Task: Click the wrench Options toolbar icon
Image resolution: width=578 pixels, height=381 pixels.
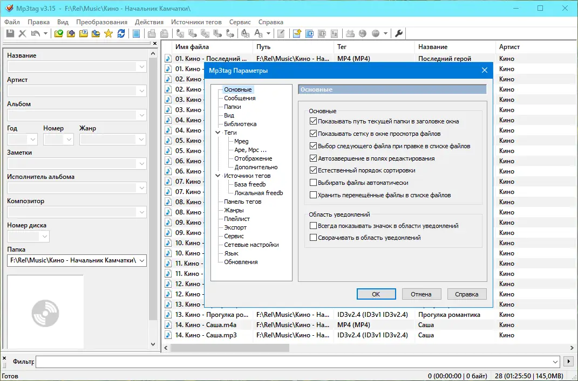Action: (x=398, y=33)
